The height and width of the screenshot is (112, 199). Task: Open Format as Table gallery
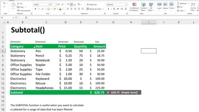[x=144, y=7]
